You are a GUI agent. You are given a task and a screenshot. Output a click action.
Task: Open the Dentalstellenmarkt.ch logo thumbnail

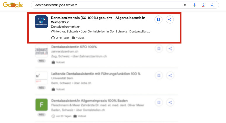41,22
